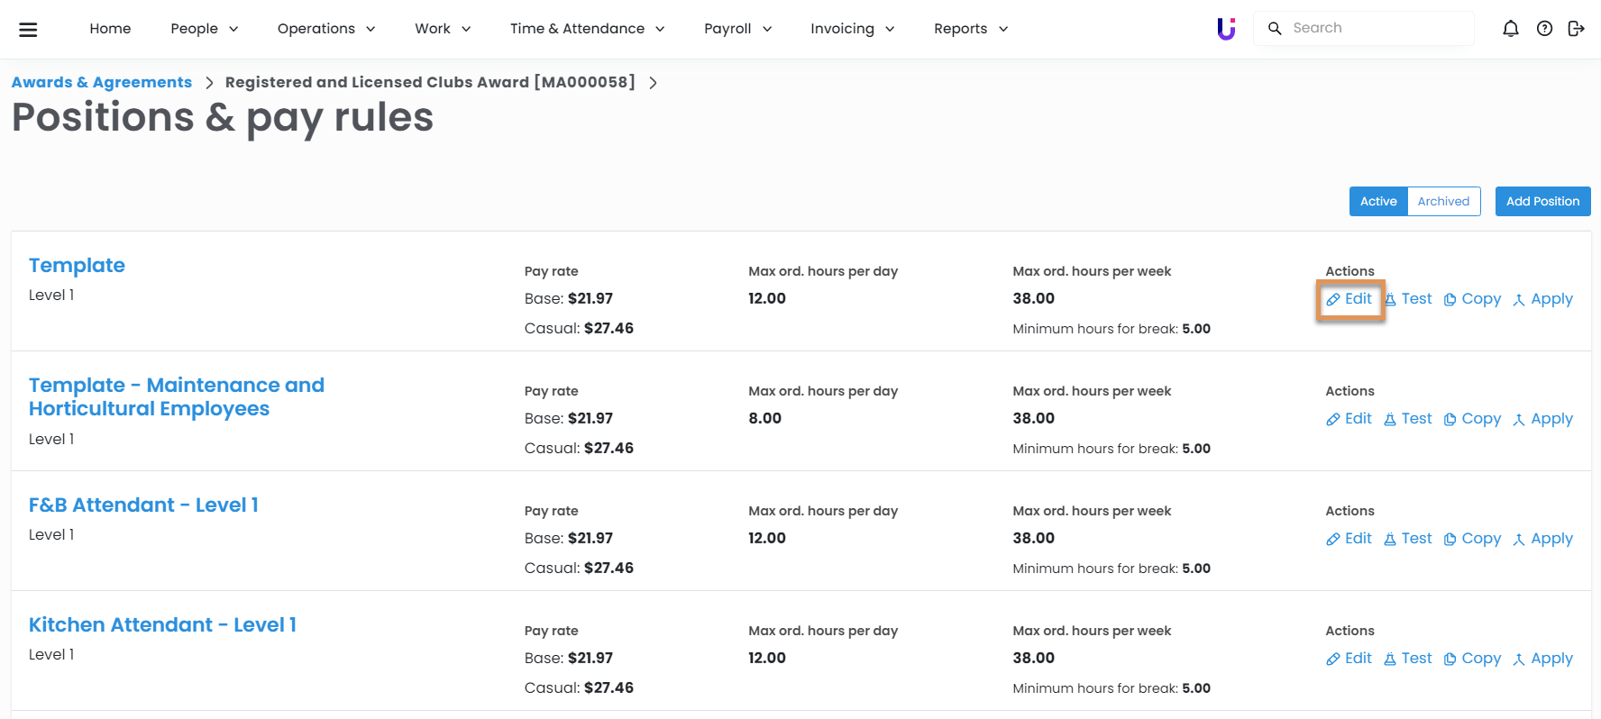1601x719 pixels.
Task: Copy the Kitchen Attendant - Level 1 position
Action: (x=1472, y=659)
